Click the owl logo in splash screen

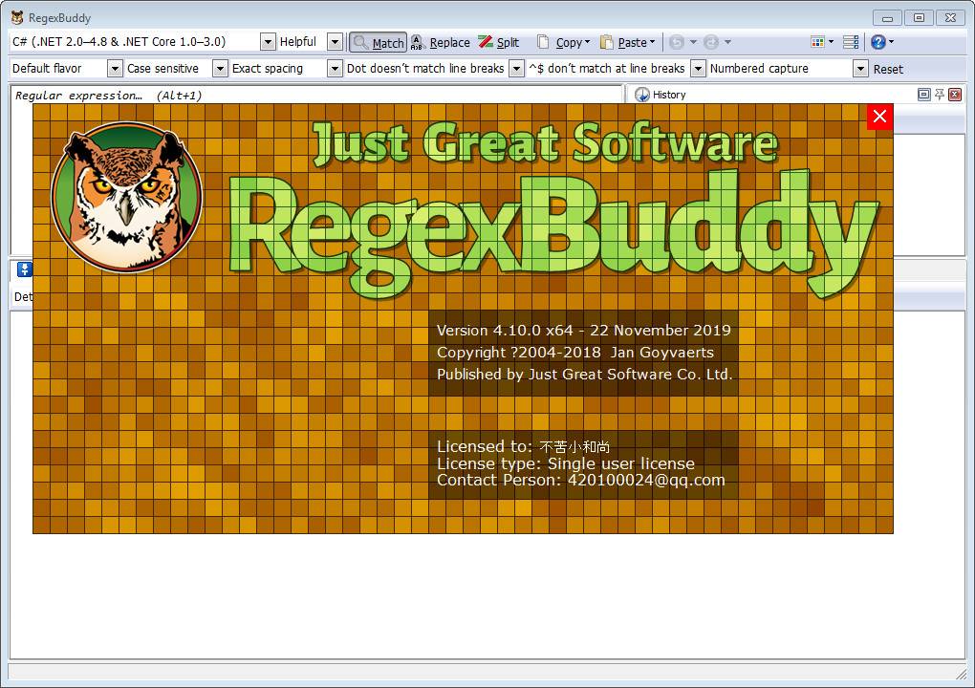click(x=127, y=197)
